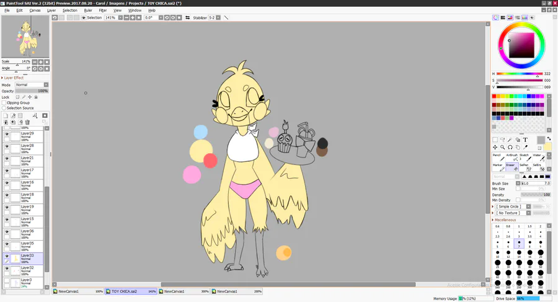Click the undo arrow in toolbar

click(x=55, y=17)
